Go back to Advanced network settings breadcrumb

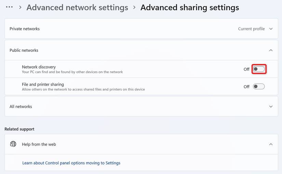point(77,8)
